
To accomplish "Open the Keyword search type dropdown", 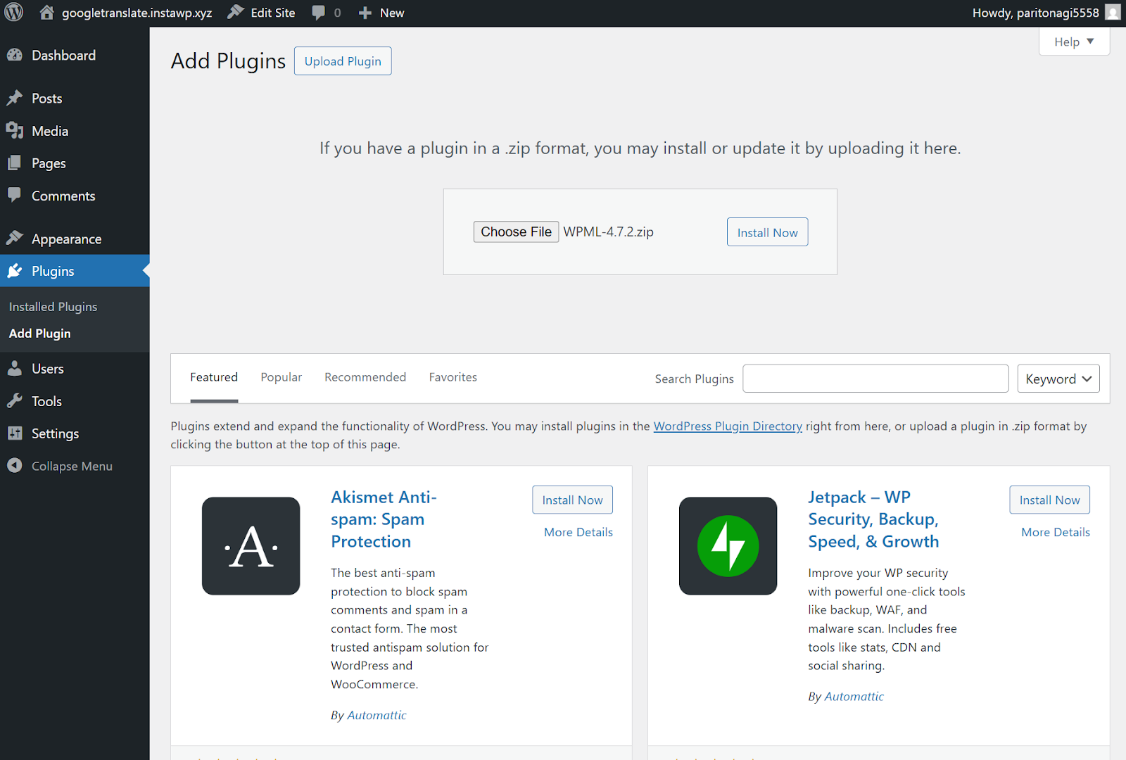I will point(1058,379).
